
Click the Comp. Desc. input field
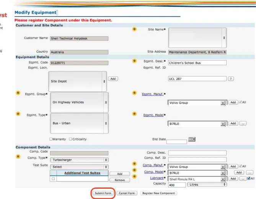pos(197,153)
